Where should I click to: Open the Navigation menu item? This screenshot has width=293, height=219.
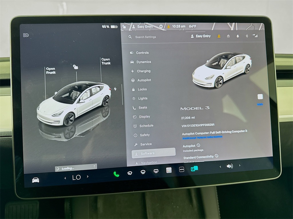[146, 163]
